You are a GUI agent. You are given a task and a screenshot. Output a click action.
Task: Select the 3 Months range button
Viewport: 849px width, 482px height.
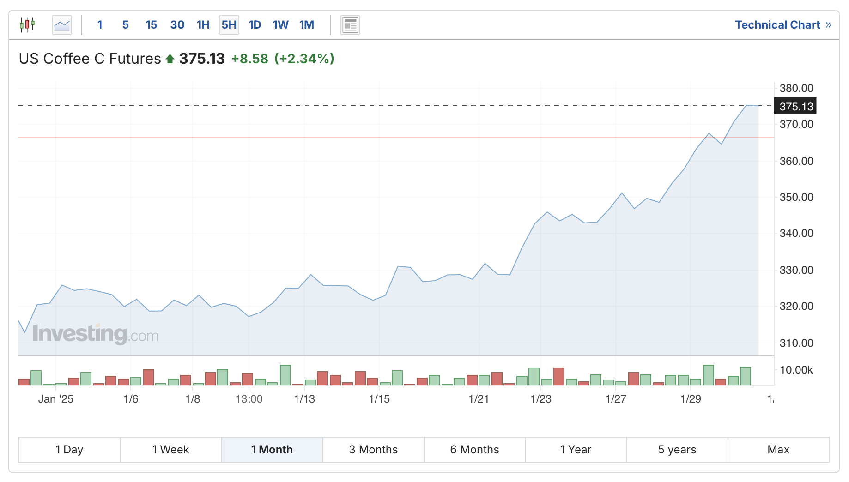(x=373, y=449)
